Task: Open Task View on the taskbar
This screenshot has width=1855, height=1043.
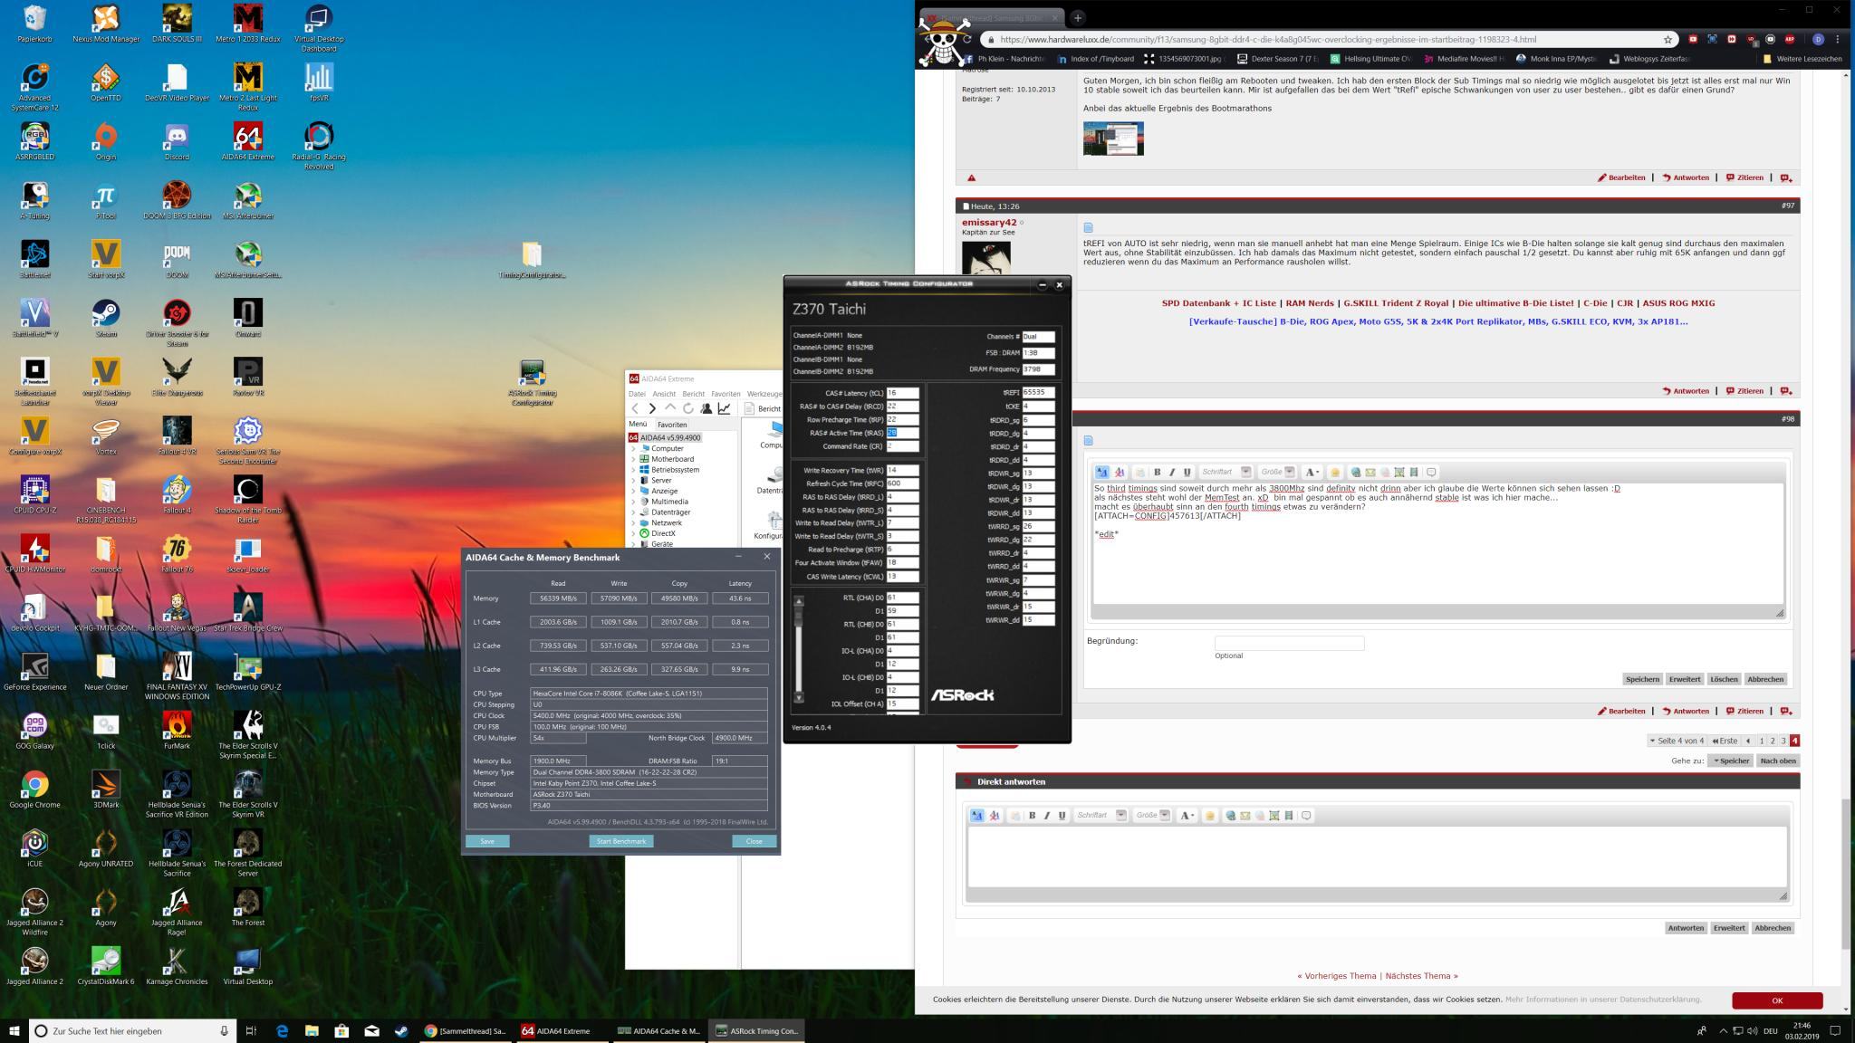Action: [251, 1030]
